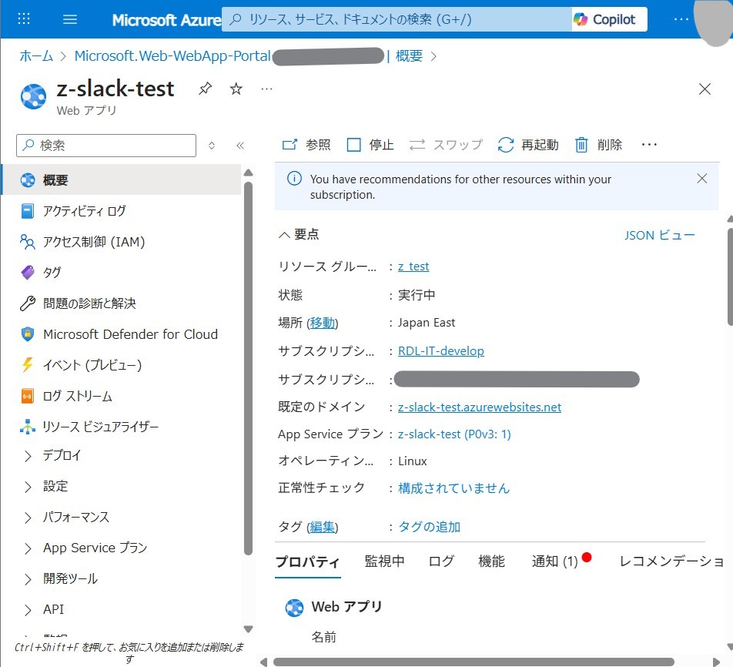The height and width of the screenshot is (667, 733).
Task: Open the command bar overflow ellipsis
Action: (649, 145)
